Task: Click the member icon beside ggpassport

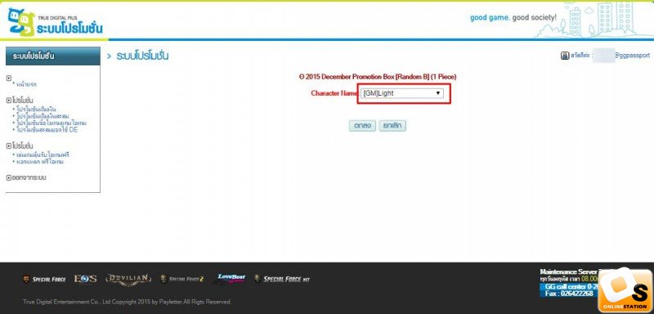Action: [565, 56]
